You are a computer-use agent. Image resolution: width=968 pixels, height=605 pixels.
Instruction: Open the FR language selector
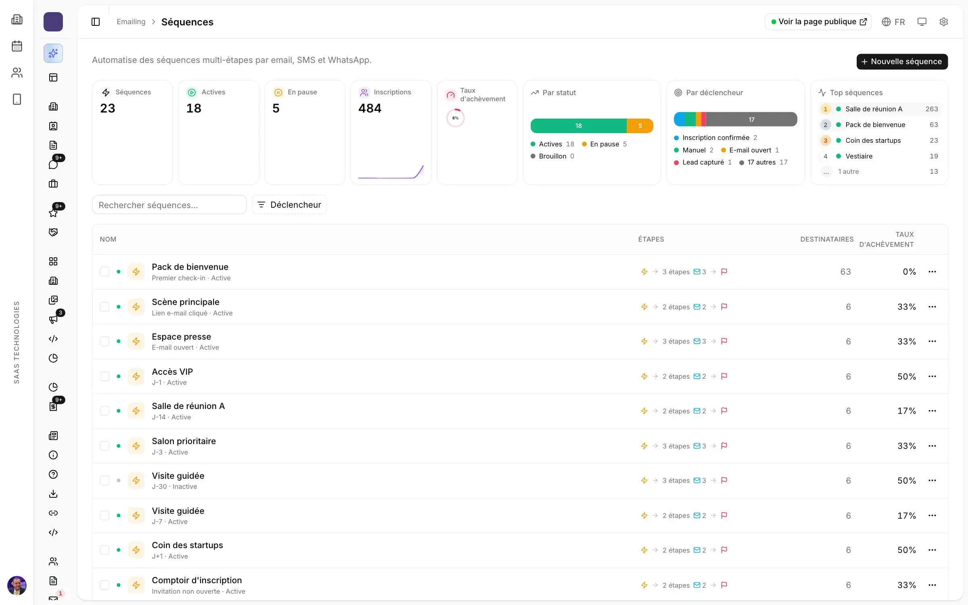[893, 22]
